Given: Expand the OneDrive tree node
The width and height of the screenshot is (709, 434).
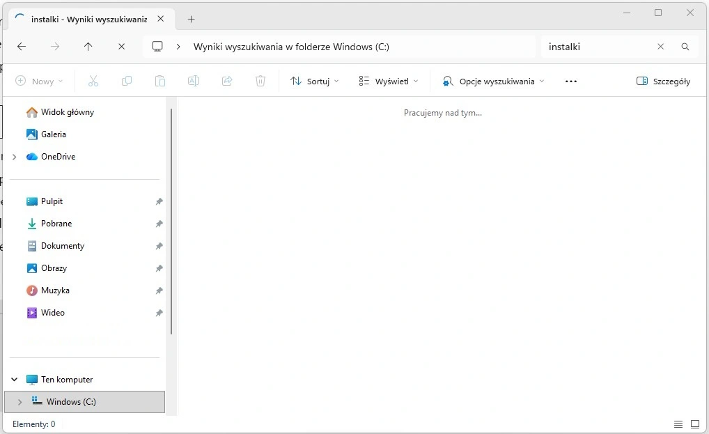Looking at the screenshot, I should point(15,157).
